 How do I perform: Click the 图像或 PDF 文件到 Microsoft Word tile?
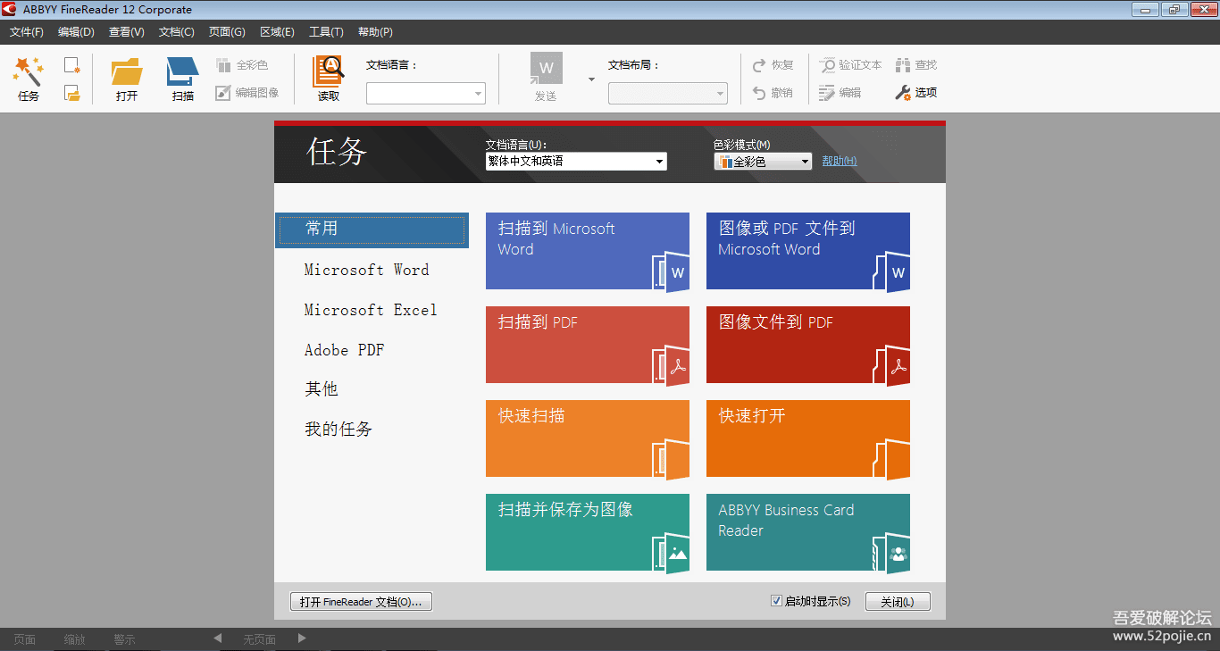pyautogui.click(x=808, y=251)
